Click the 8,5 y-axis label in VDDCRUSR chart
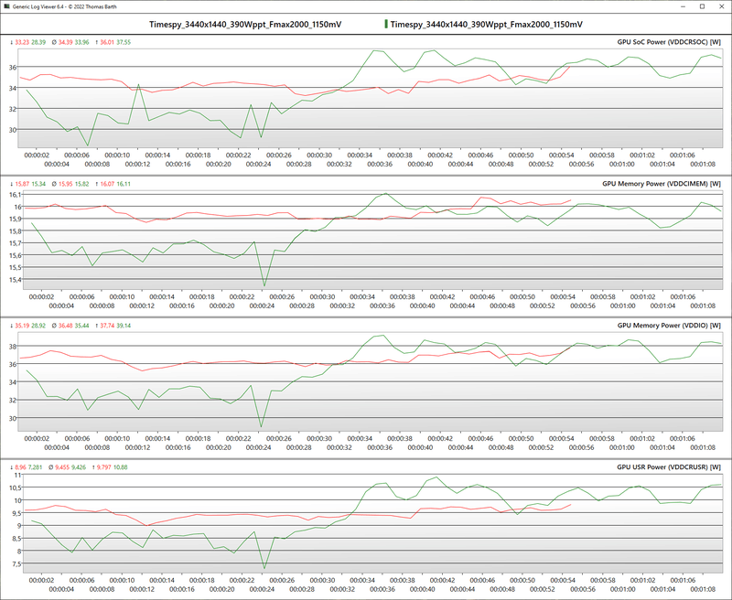Viewport: 732px width, 600px height. 17,539
